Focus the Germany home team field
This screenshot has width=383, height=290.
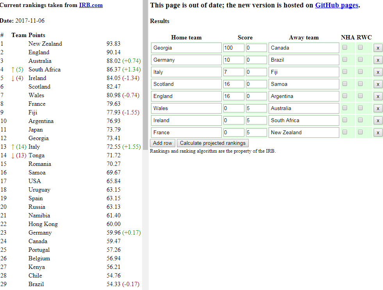pyautogui.click(x=186, y=60)
